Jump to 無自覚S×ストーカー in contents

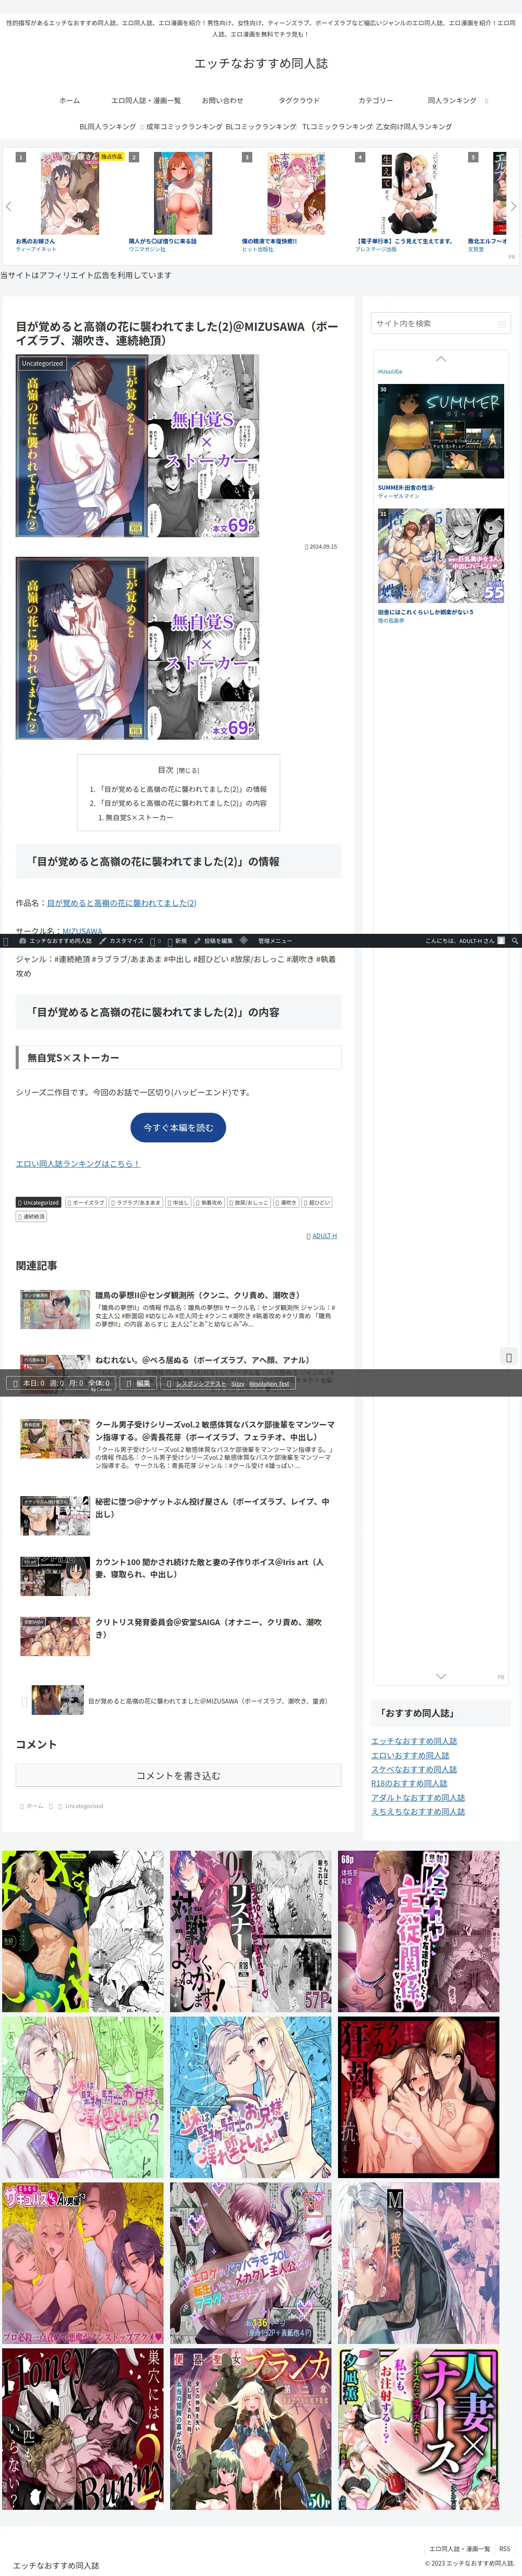click(139, 817)
